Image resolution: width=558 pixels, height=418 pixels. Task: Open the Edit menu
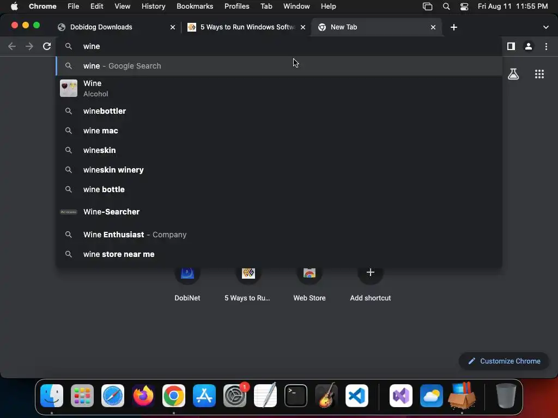click(96, 6)
